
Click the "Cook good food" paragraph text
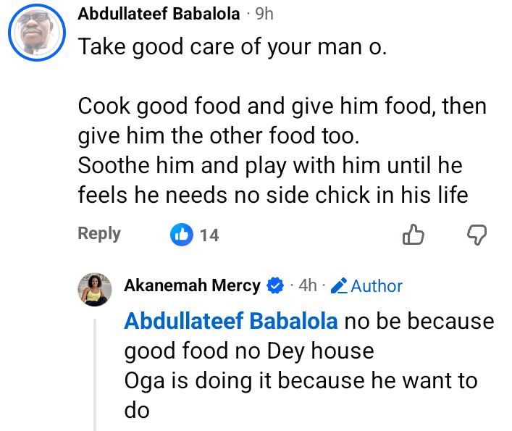point(282,120)
